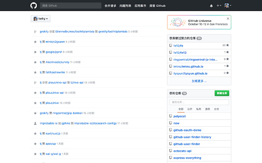This screenshot has width=262, height=163.
Task: Click star count of fe13/fe
Action: 226,45
